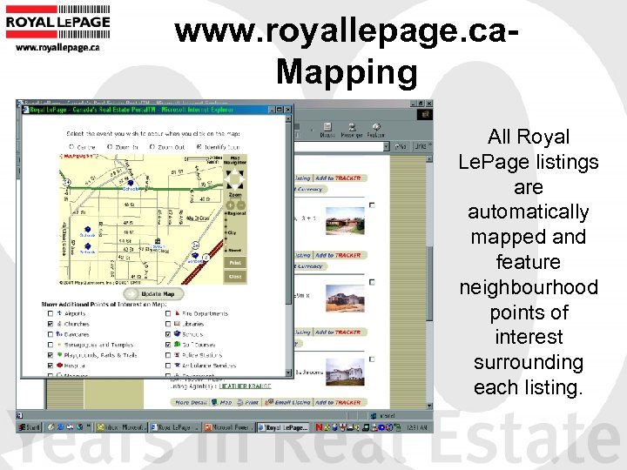
Task: Click the building icon at map centre
Action: click(158, 241)
